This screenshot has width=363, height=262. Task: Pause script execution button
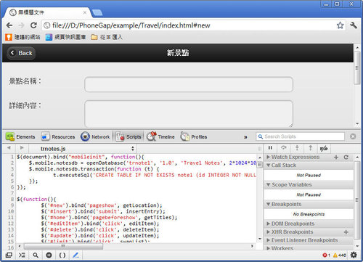point(270,148)
